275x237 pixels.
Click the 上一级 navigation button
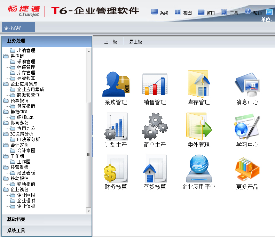click(110, 42)
